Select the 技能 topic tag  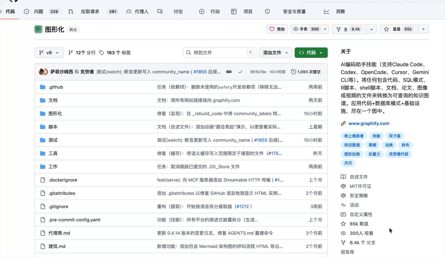376,136
